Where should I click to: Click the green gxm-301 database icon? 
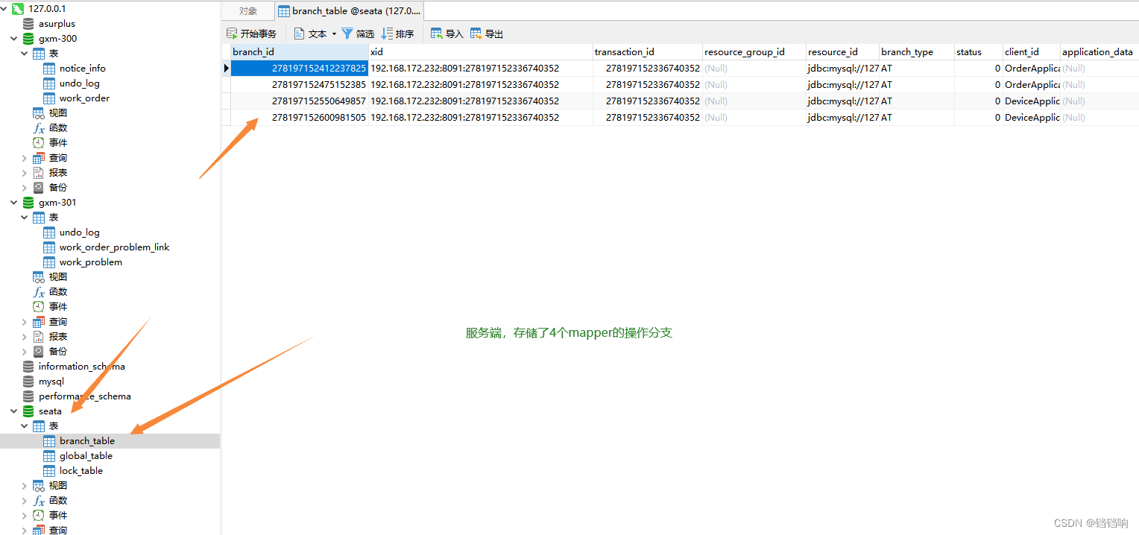(x=28, y=203)
